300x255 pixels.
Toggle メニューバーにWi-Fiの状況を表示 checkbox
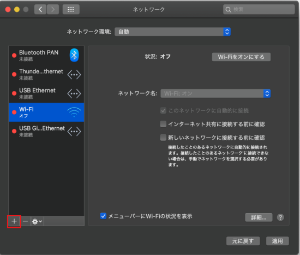click(103, 216)
